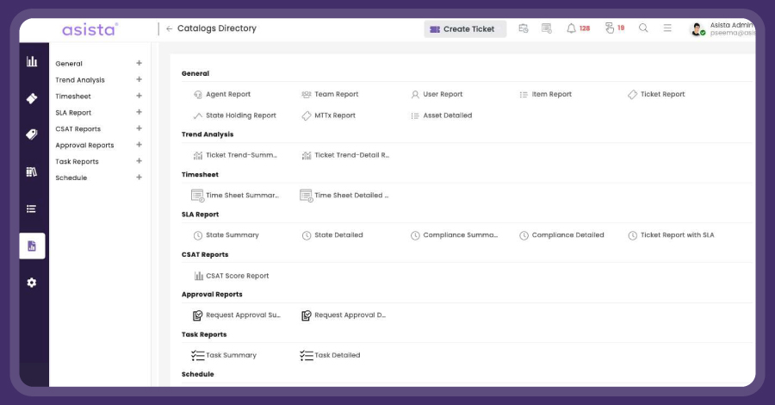Screen dimensions: 775x405
Task: Click the asista logo
Action: click(x=90, y=29)
